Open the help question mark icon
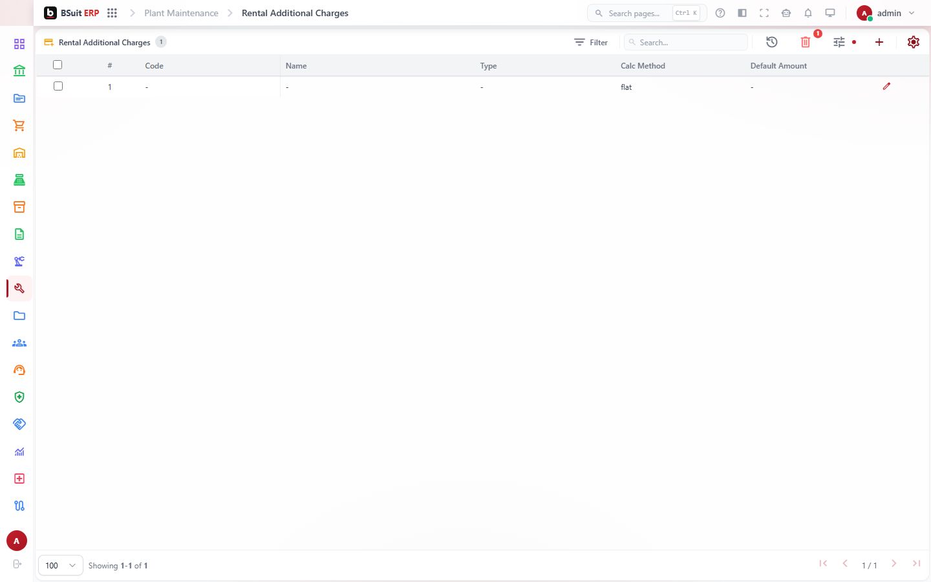This screenshot has width=931, height=582. point(720,13)
